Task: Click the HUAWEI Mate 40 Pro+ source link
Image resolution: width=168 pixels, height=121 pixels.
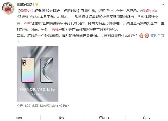Action: 54,106
